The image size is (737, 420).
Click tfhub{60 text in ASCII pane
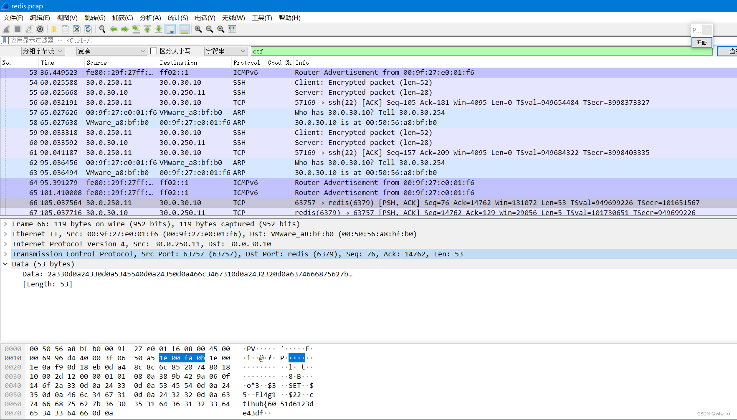(259, 404)
